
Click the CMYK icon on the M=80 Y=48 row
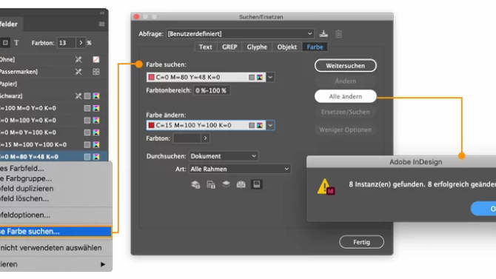click(x=95, y=157)
